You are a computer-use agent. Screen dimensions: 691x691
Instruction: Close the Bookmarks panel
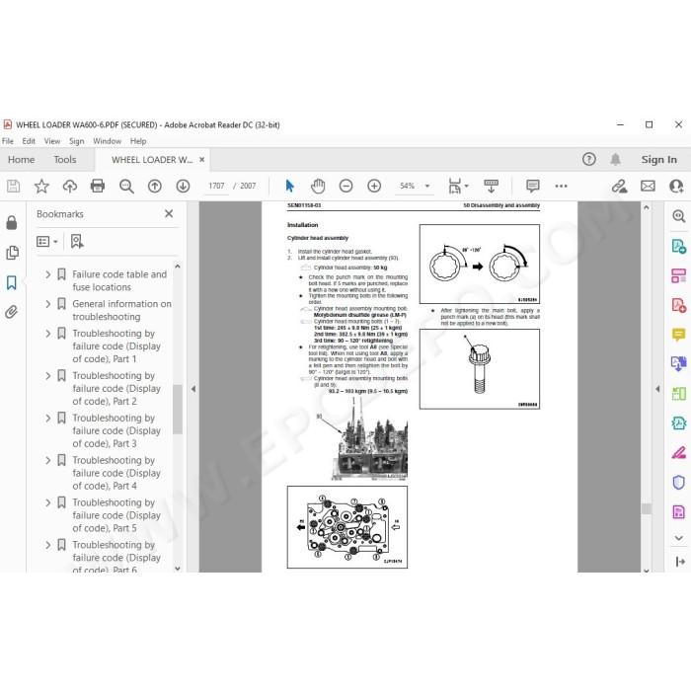169,214
